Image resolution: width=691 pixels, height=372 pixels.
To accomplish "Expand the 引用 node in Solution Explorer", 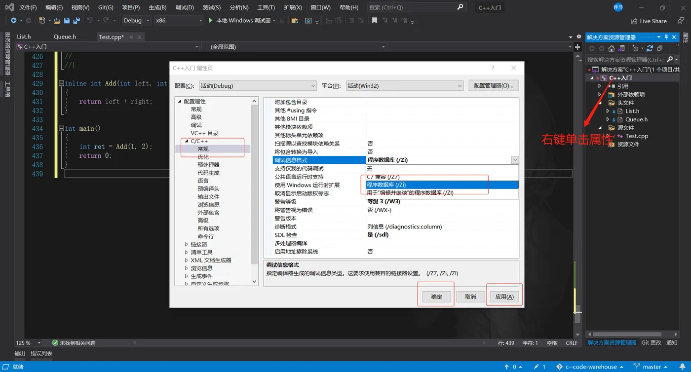I will (x=600, y=86).
